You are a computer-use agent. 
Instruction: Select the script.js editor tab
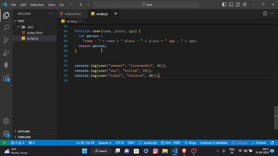pyautogui.click(x=102, y=14)
